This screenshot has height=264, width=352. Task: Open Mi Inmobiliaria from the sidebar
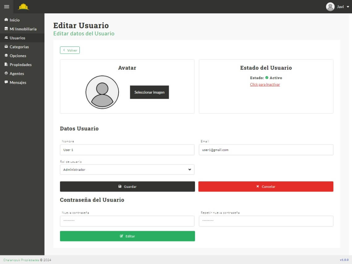point(23,29)
